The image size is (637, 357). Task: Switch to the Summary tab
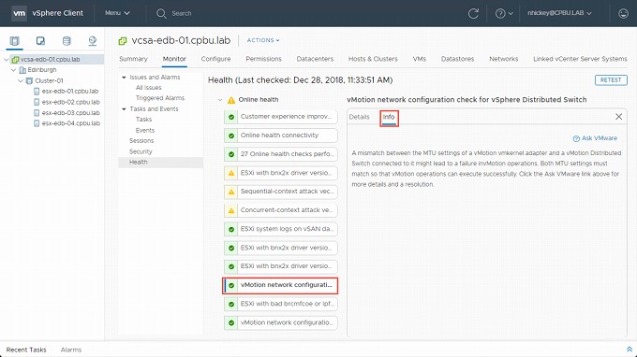tap(133, 59)
